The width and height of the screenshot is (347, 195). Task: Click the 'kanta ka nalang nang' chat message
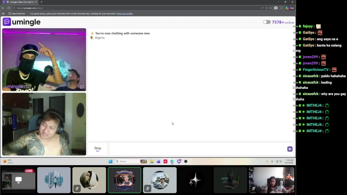[317, 48]
